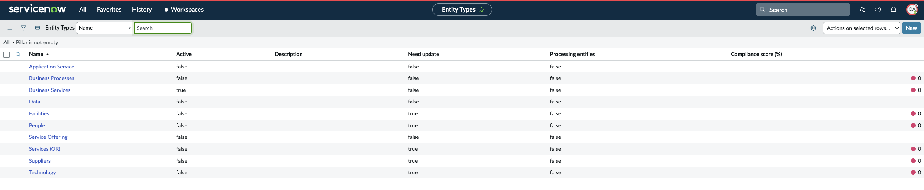924x190 pixels.
Task: Tick the select-all rows checkbox
Action: tap(7, 55)
